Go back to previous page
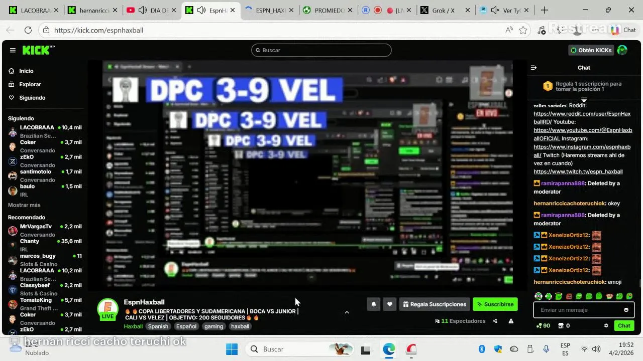The height and width of the screenshot is (361, 643). (x=11, y=30)
